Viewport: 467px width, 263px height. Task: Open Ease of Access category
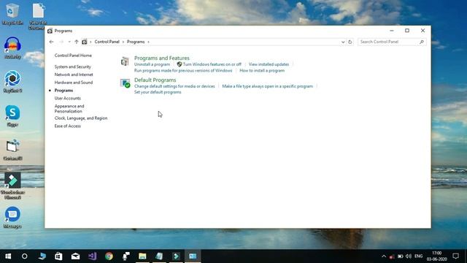tap(68, 126)
